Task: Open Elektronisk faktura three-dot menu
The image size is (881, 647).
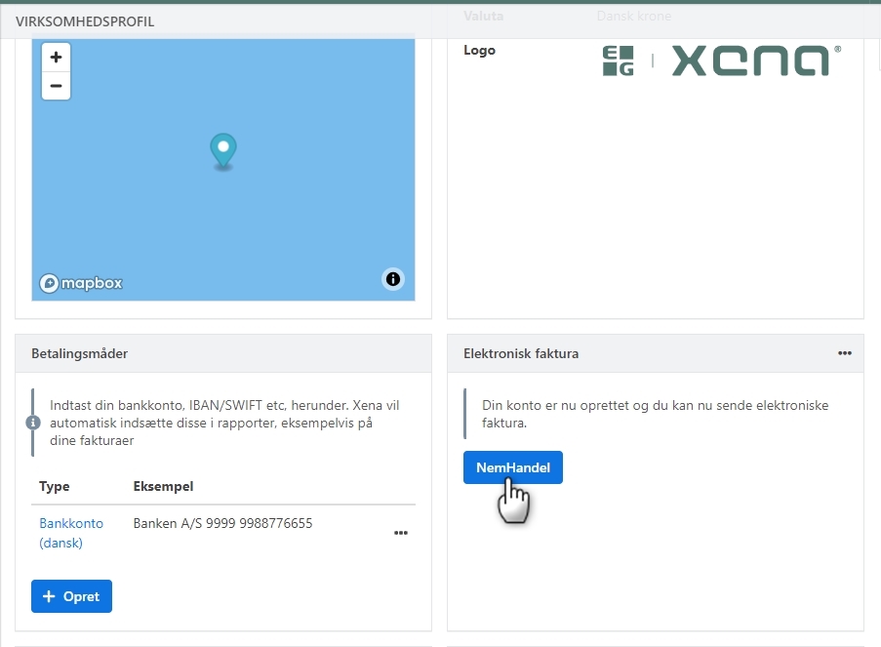Action: (844, 353)
